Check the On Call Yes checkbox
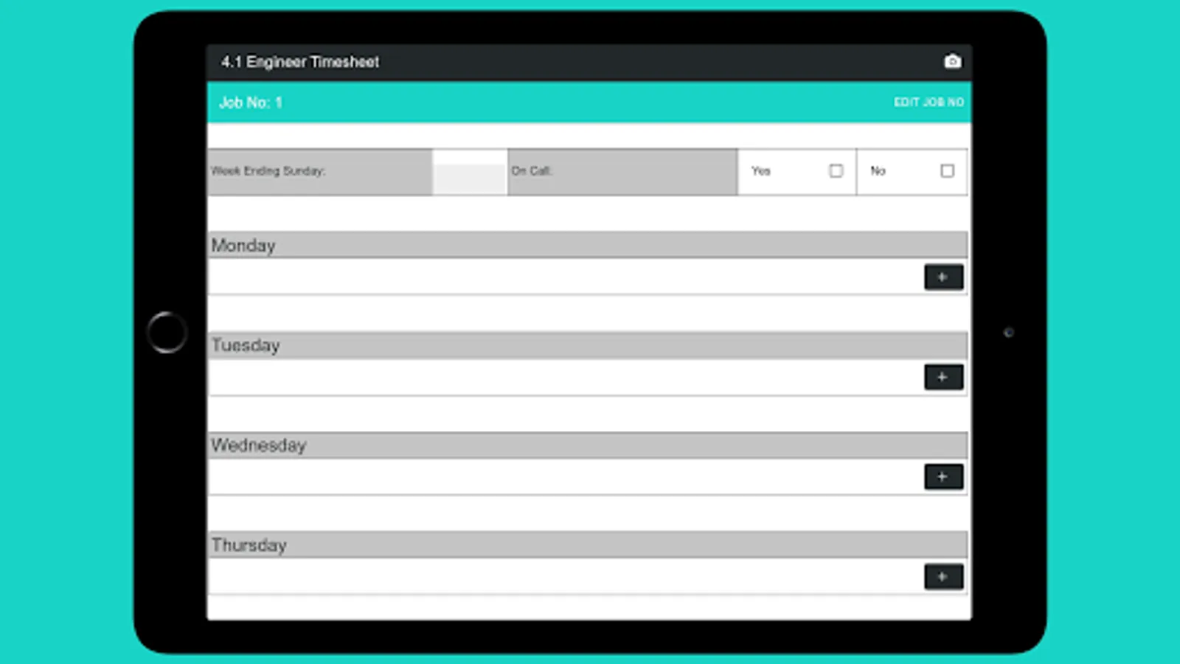 point(836,171)
